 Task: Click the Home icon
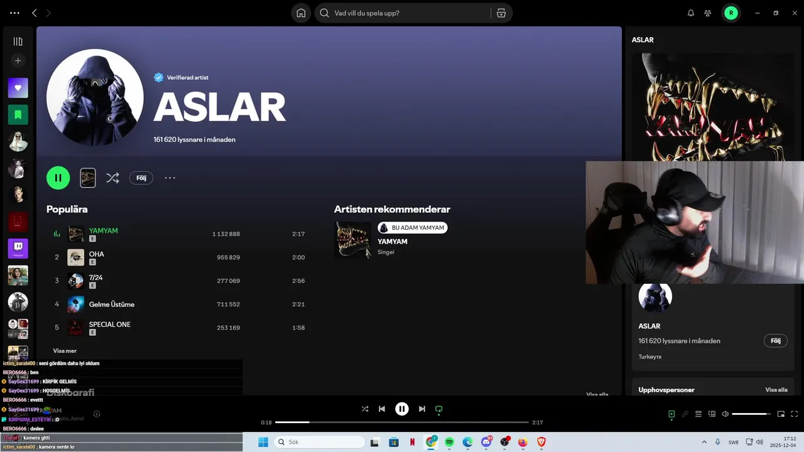[x=301, y=13]
